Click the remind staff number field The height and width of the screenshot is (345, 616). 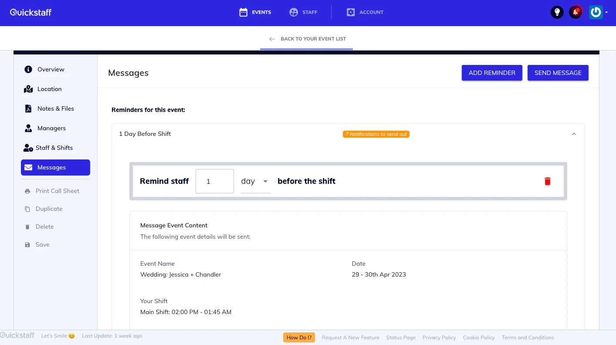tap(215, 181)
